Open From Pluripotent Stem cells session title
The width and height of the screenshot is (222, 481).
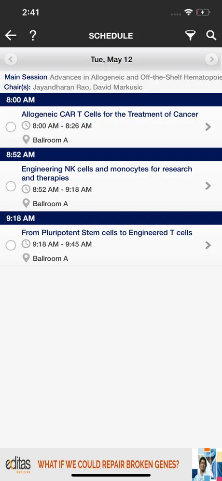coord(107,232)
